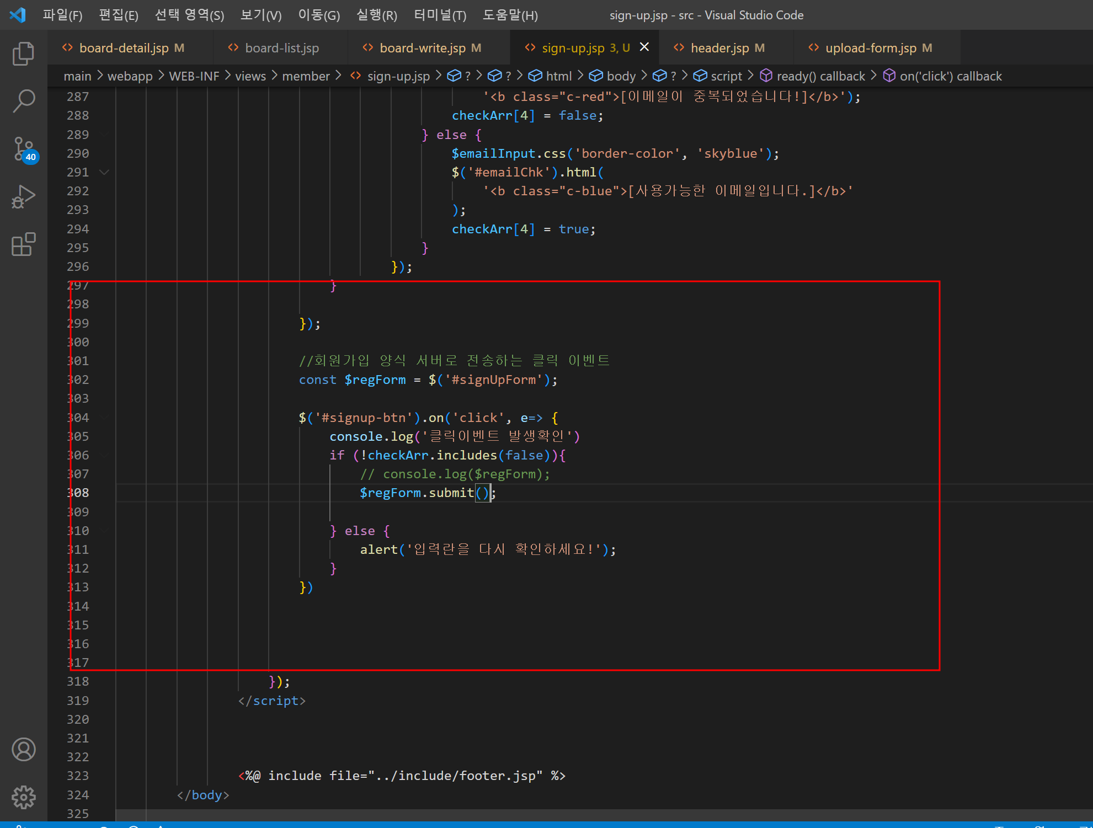
Task: Click the VS Code logo icon
Action: pos(18,15)
